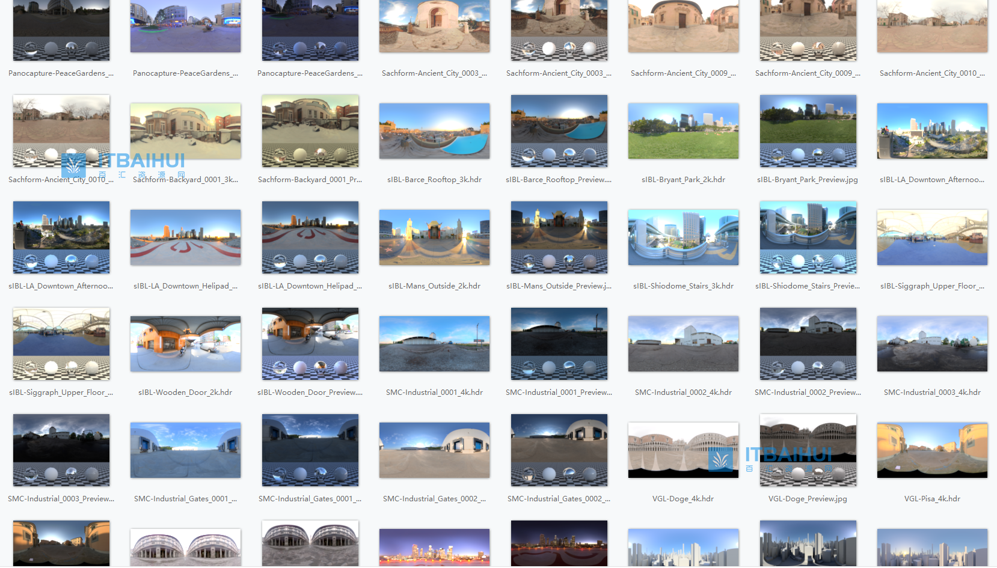Click the Sachform-Backyard_0001_Pr... file label

310,180
